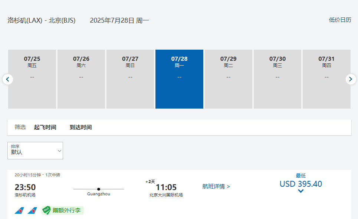This screenshot has height=219, width=358.
Task: Click the green SALE tag icon
Action: pos(46,210)
